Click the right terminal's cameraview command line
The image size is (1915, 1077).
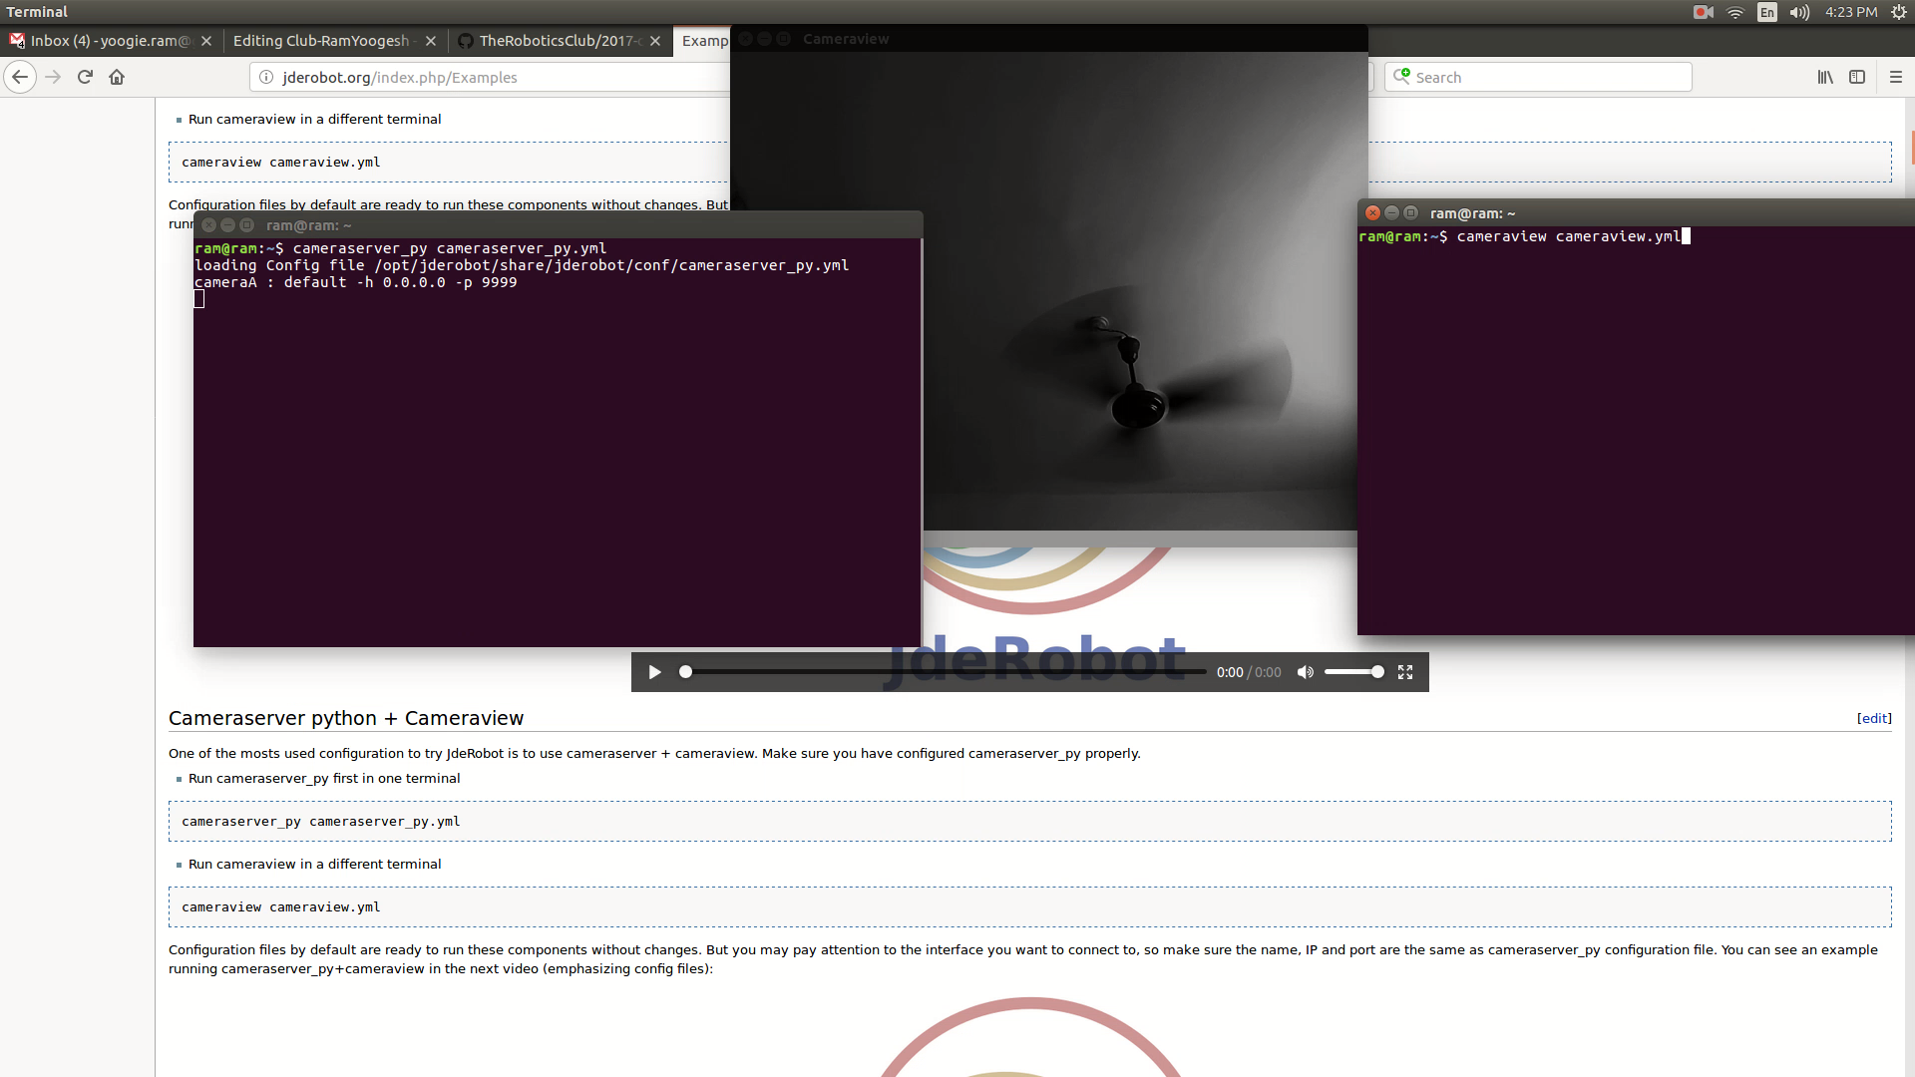(1524, 236)
